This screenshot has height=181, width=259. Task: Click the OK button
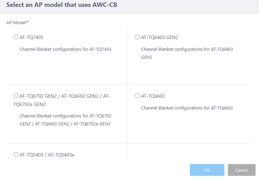[207, 170]
